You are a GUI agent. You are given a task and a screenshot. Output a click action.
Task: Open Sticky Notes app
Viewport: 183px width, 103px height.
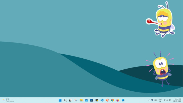coord(97,100)
